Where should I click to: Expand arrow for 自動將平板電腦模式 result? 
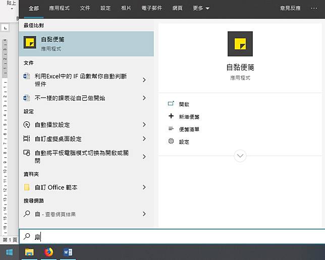(x=144, y=157)
